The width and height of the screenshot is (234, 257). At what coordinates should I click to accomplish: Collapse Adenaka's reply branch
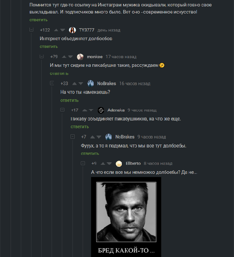click(x=63, y=110)
